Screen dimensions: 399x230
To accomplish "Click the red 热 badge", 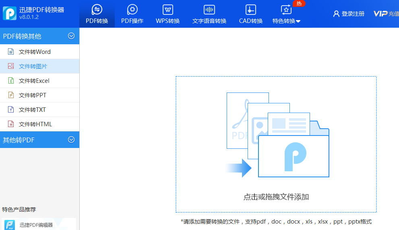I will (x=299, y=4).
